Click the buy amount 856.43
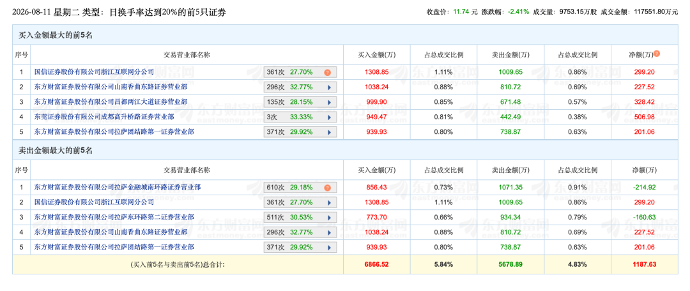 pos(376,188)
